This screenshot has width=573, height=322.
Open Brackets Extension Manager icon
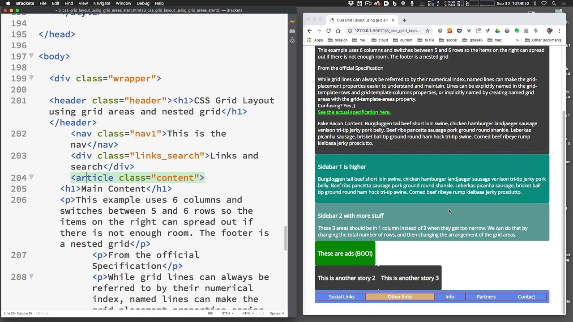(292, 31)
